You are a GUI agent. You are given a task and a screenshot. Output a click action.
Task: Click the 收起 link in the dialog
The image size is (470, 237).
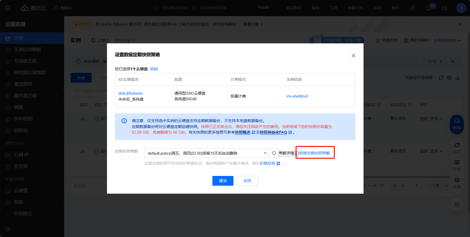154,69
